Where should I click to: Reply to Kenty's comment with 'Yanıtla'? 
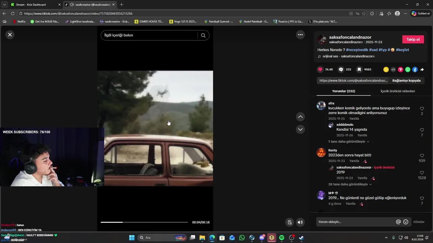pyautogui.click(x=354, y=161)
